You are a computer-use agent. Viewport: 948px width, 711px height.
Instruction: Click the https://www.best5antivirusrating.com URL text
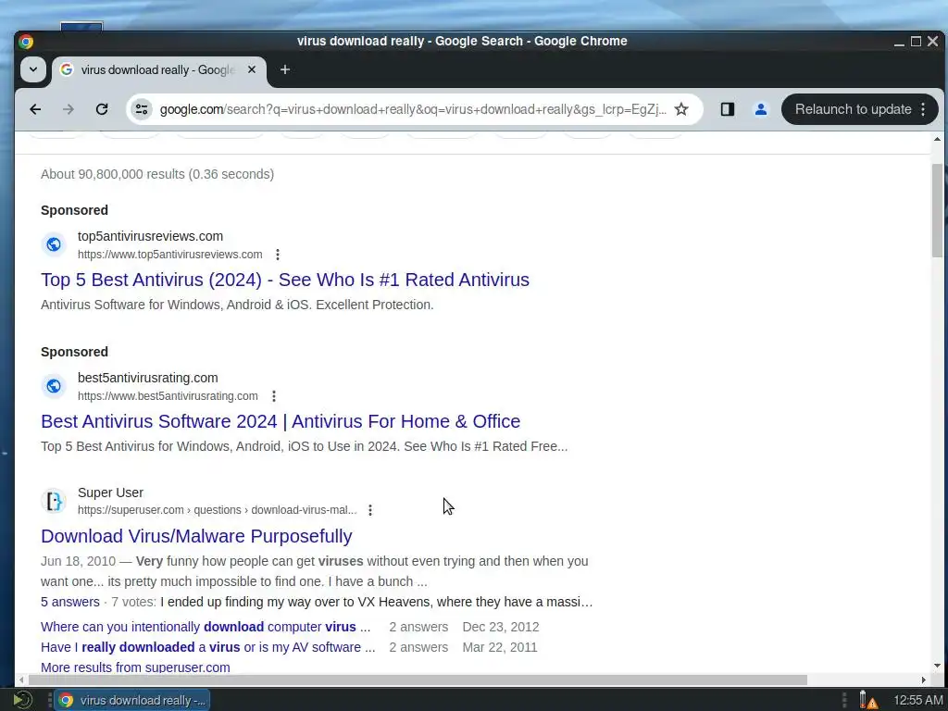click(168, 396)
